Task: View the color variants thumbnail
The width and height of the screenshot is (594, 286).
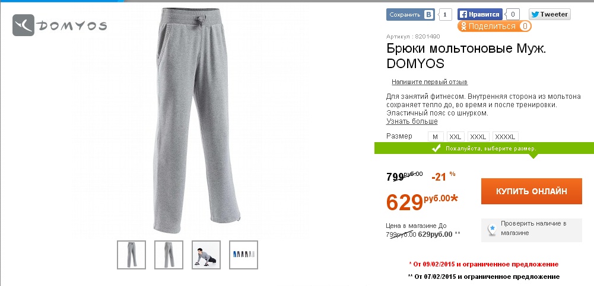Action: pos(243,255)
